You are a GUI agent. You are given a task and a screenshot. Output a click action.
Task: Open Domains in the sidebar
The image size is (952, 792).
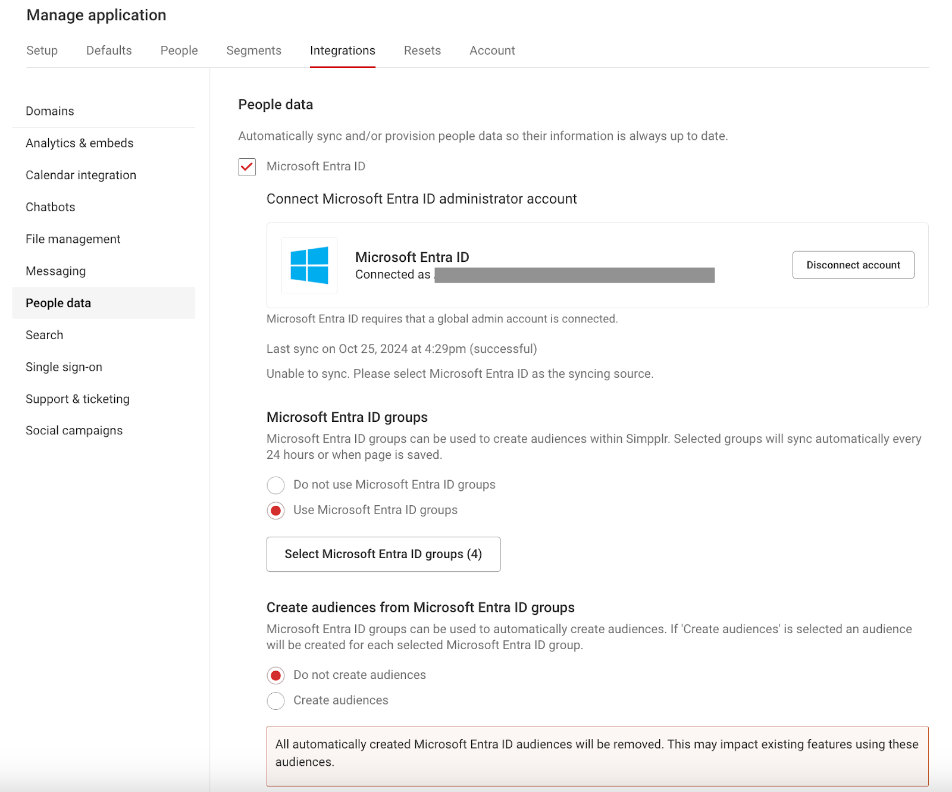tap(104, 111)
